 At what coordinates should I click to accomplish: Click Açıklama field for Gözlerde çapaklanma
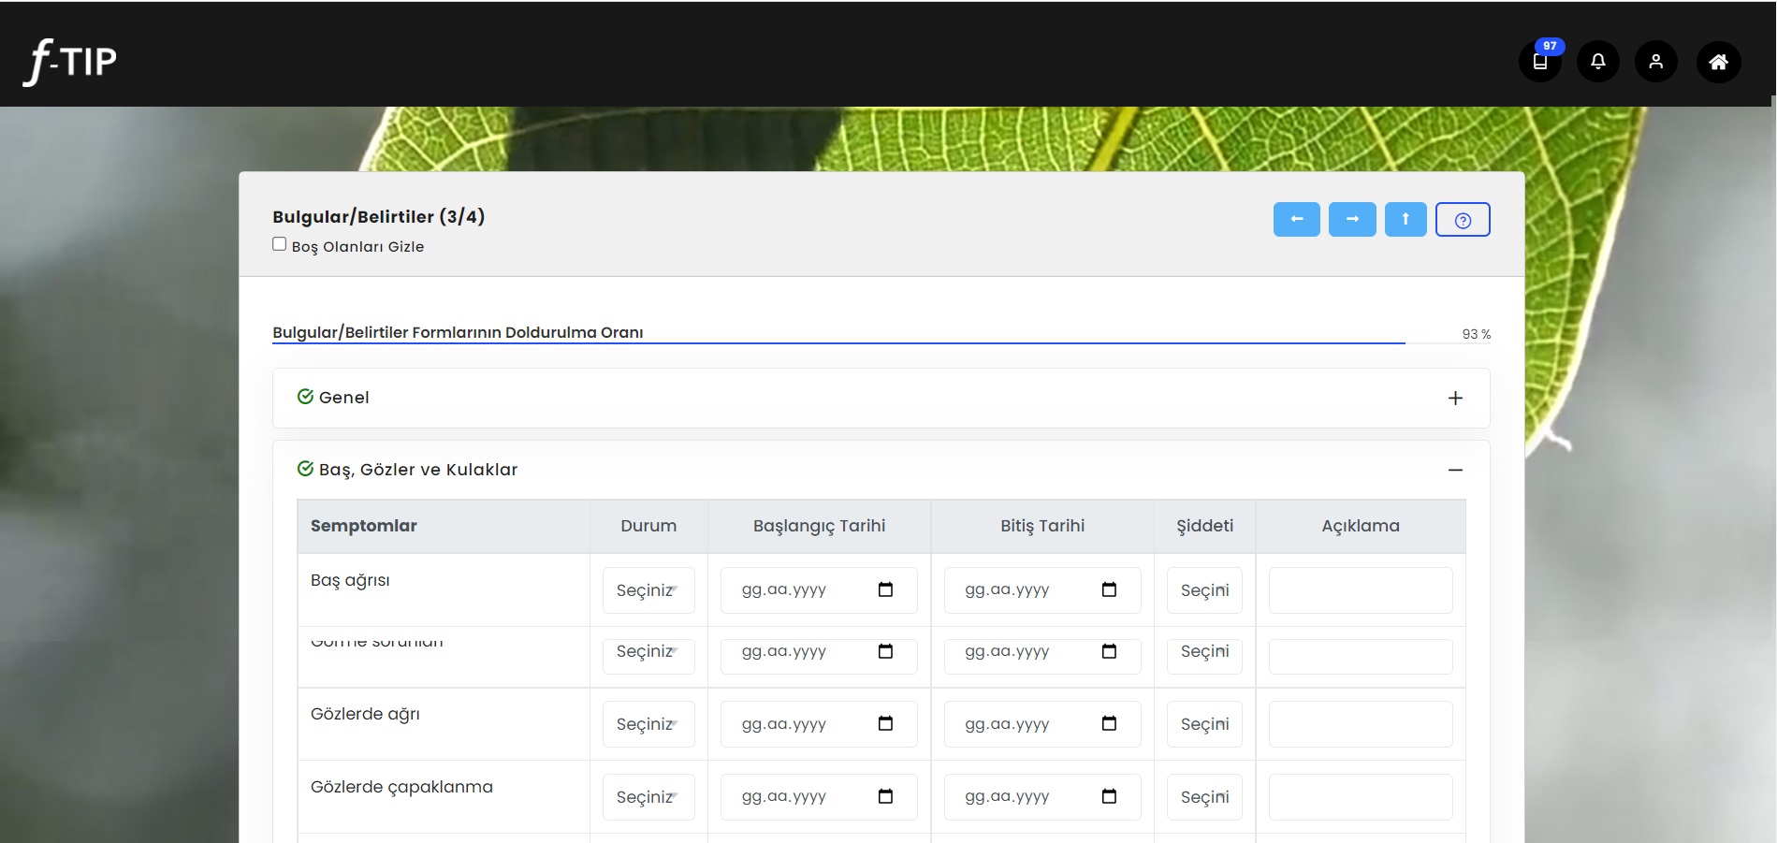(x=1361, y=797)
